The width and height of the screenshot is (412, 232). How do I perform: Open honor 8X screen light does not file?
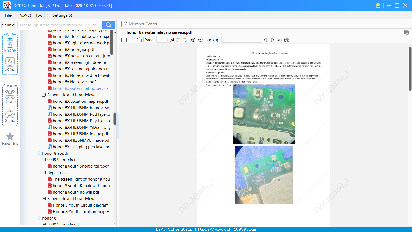[78, 62]
